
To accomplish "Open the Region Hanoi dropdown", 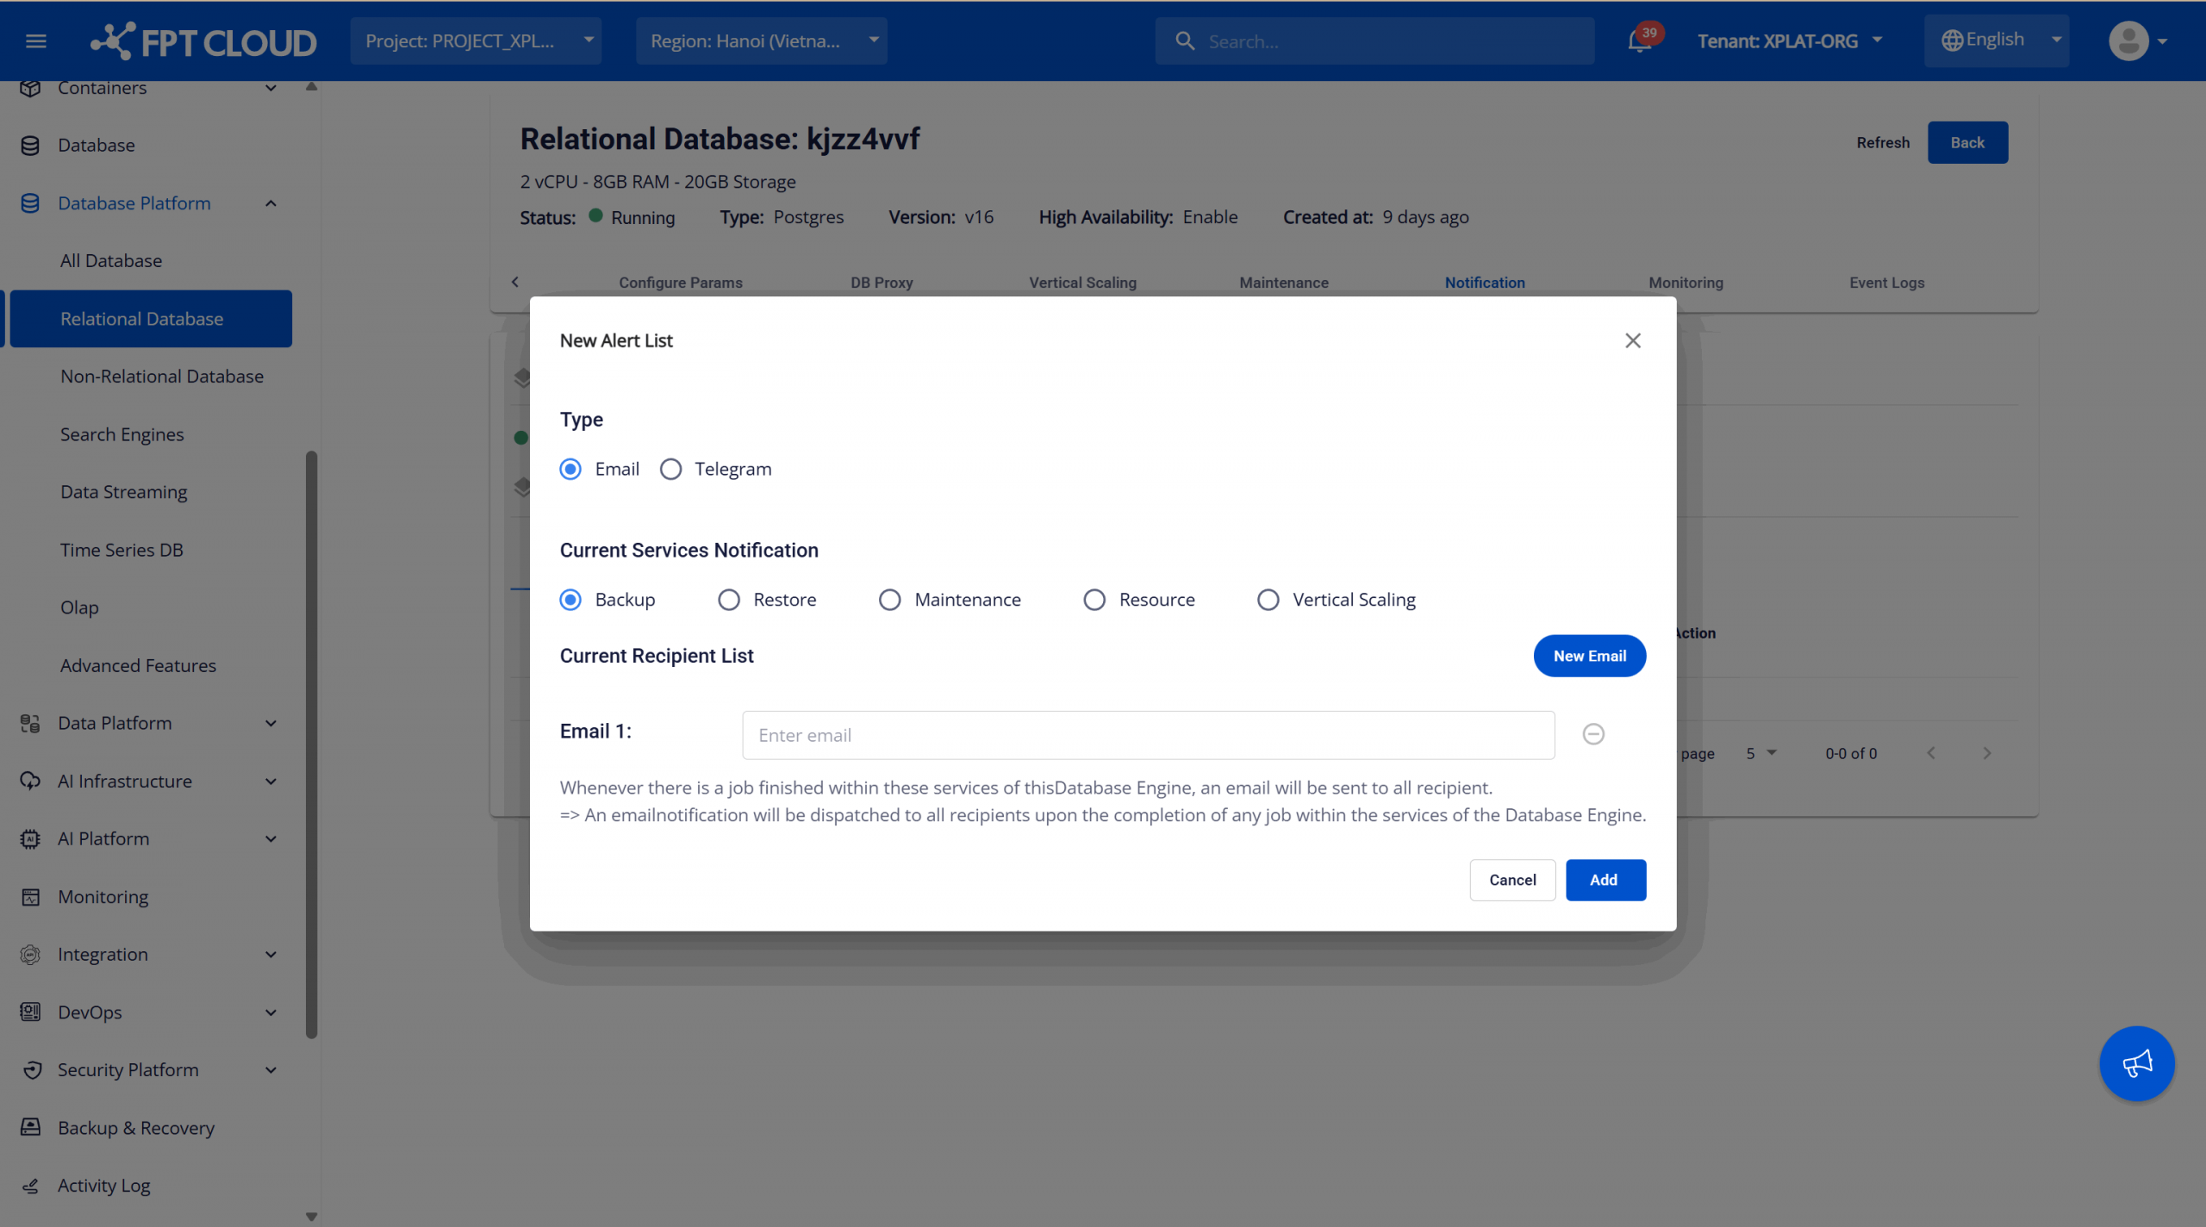I will click(762, 40).
